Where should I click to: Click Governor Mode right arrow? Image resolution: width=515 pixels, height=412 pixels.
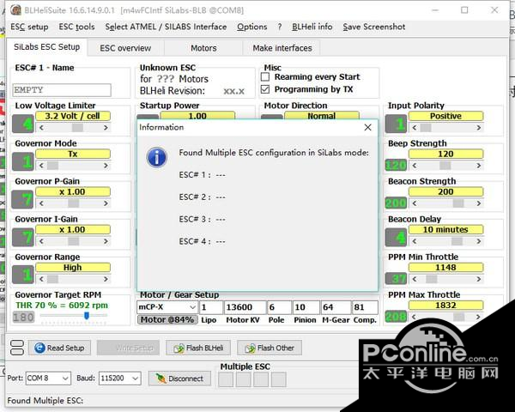106,166
